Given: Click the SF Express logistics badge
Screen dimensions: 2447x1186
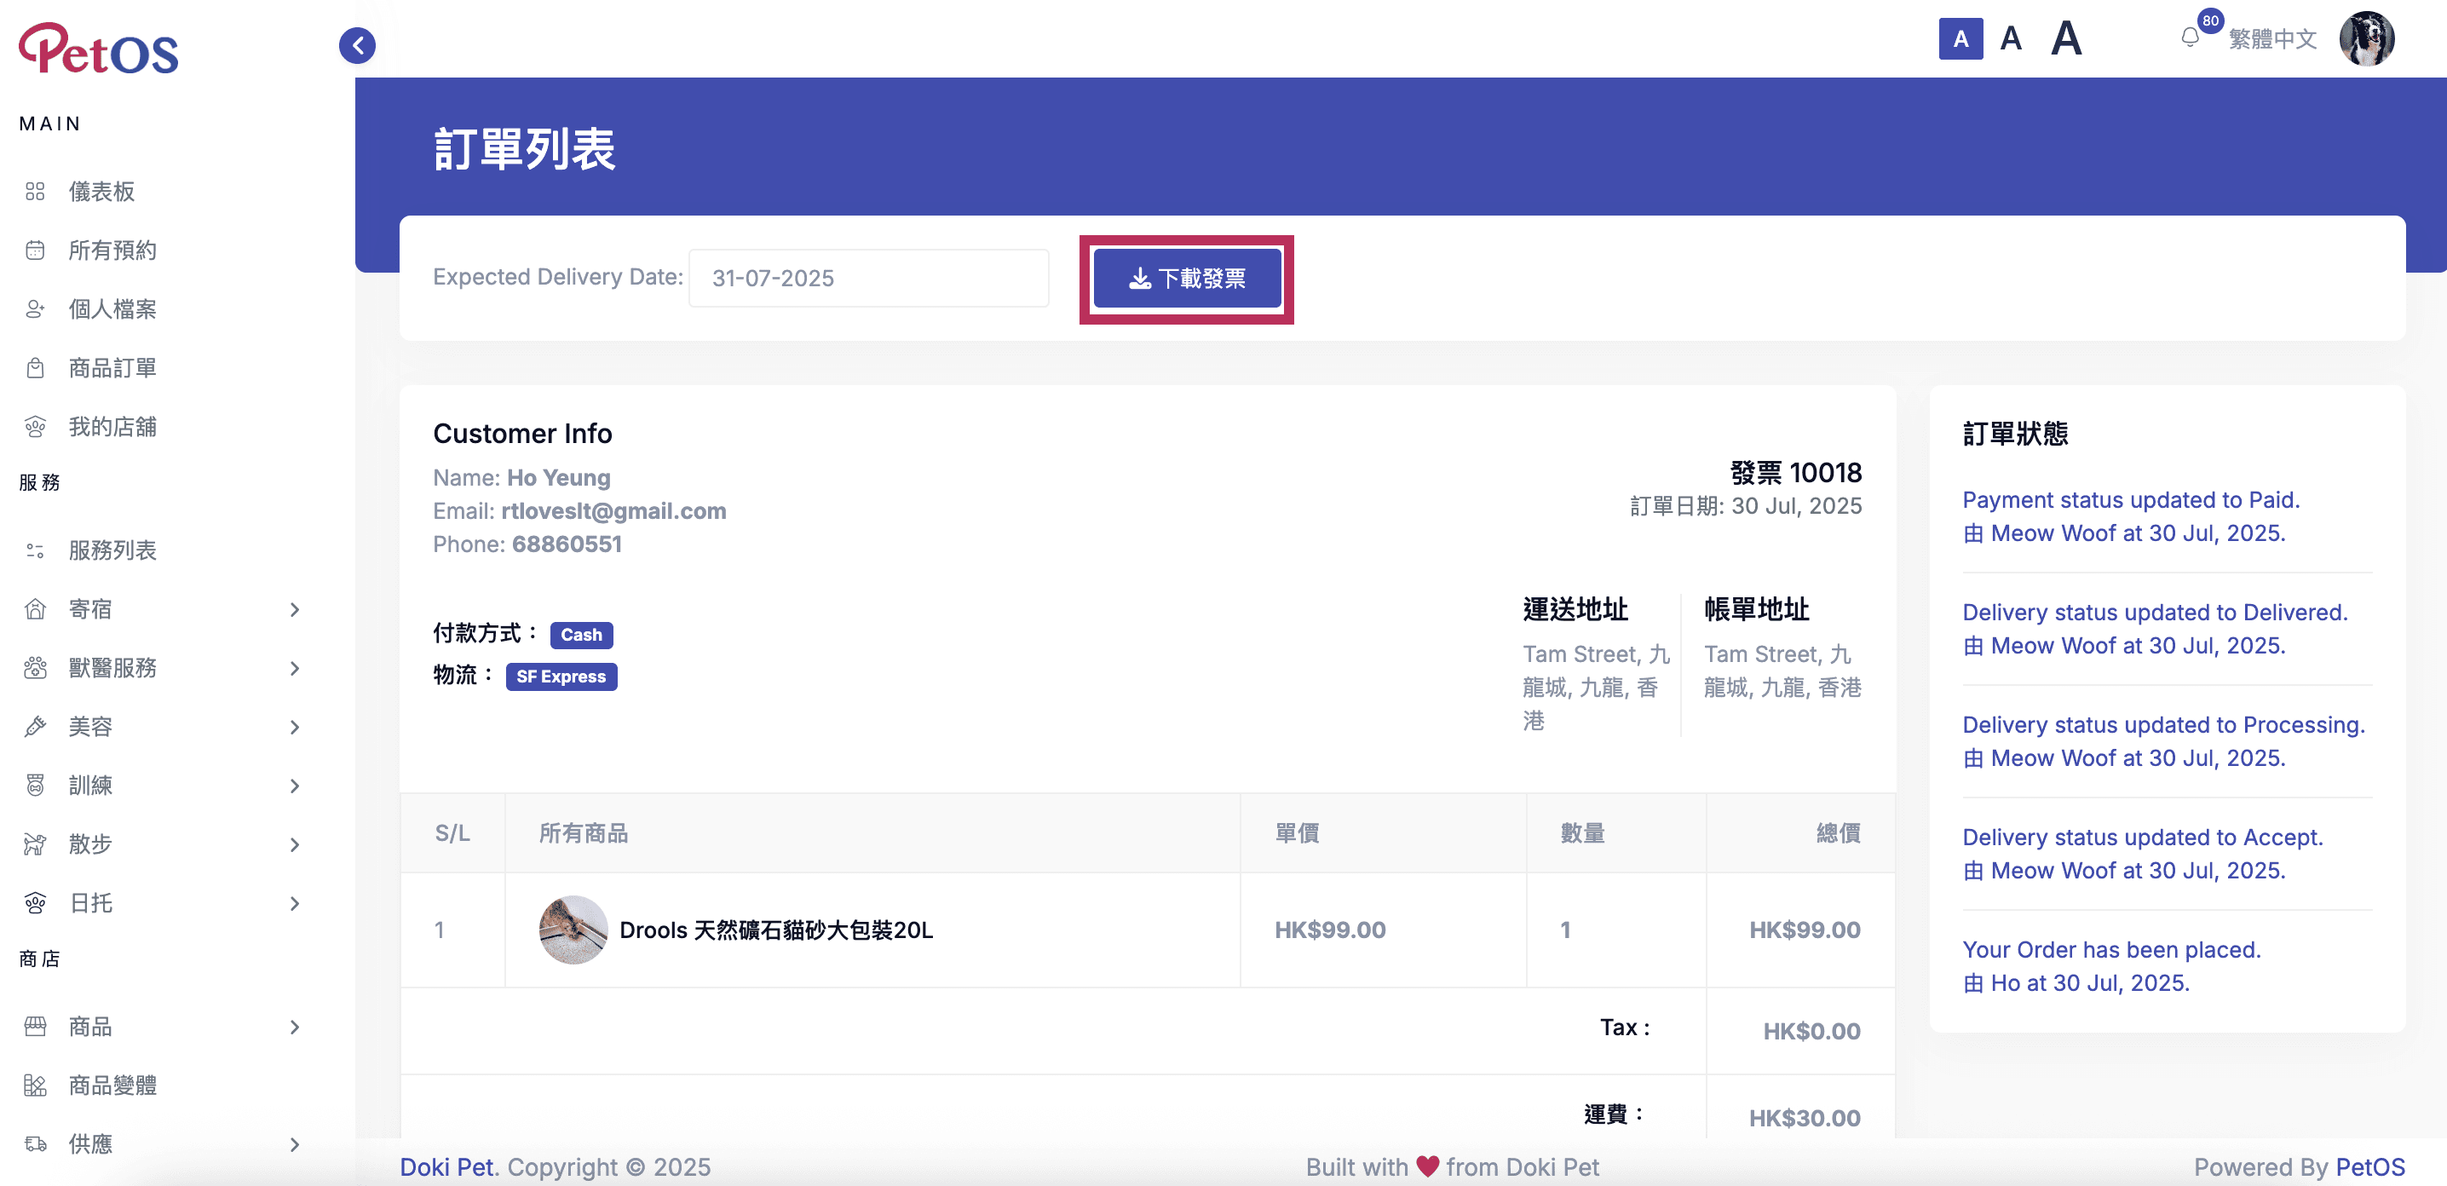Looking at the screenshot, I should 561,676.
